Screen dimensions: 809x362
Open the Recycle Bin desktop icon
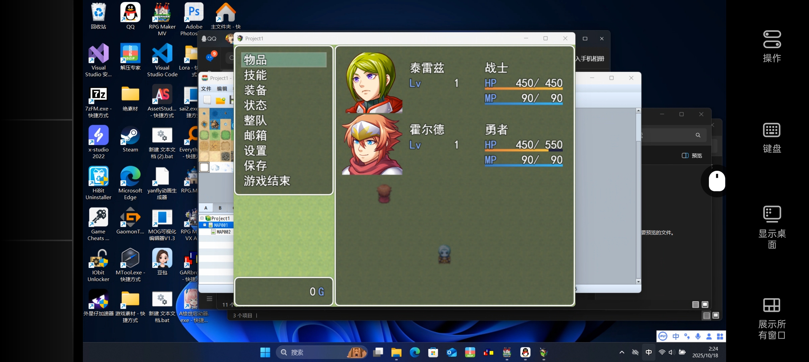[x=98, y=16]
